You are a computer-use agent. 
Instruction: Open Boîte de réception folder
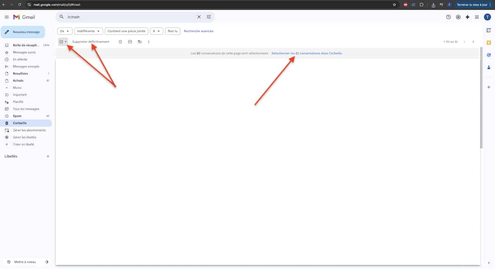tap(26, 45)
